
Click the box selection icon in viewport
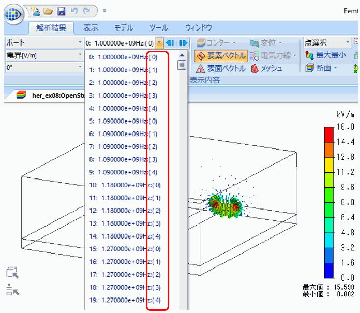[13, 273]
